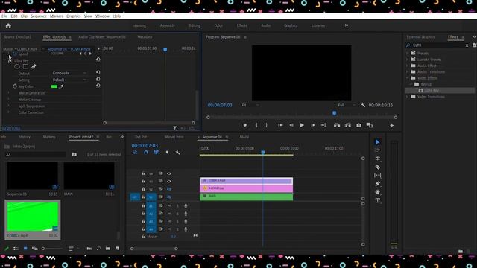
Task: Click Lift button in Program Monitor
Action: point(337,125)
